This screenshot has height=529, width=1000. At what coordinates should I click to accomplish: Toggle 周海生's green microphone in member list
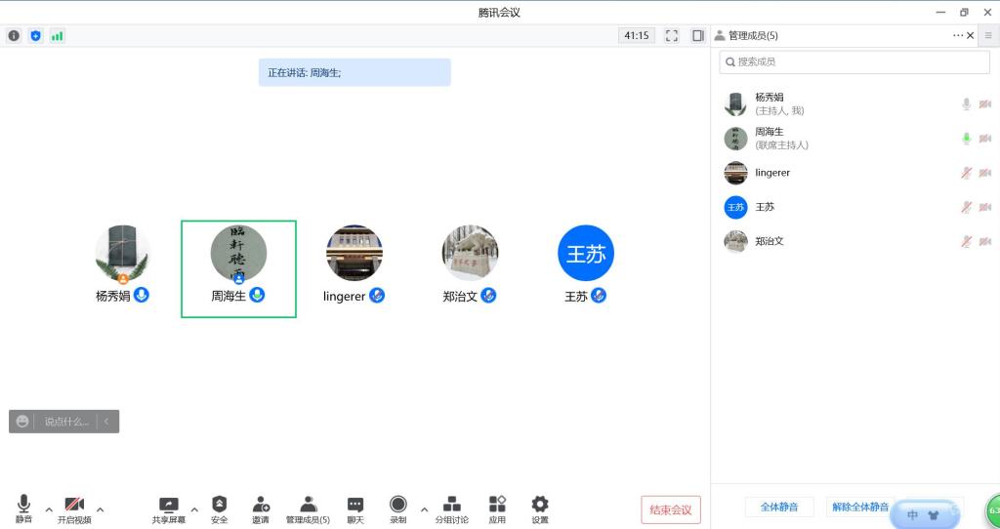tap(966, 139)
